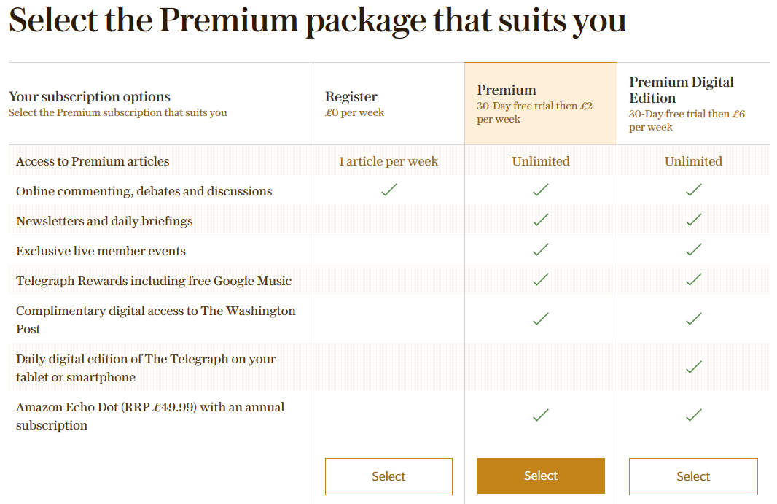This screenshot has height=504, width=777.
Task: Click Premium Digital checkmark for Washington Post access
Action: 694,319
